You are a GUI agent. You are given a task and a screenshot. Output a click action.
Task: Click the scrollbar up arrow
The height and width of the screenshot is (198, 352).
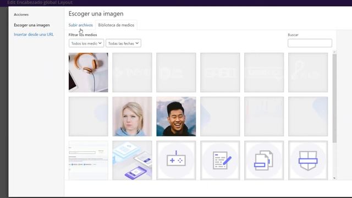pyautogui.click(x=334, y=52)
